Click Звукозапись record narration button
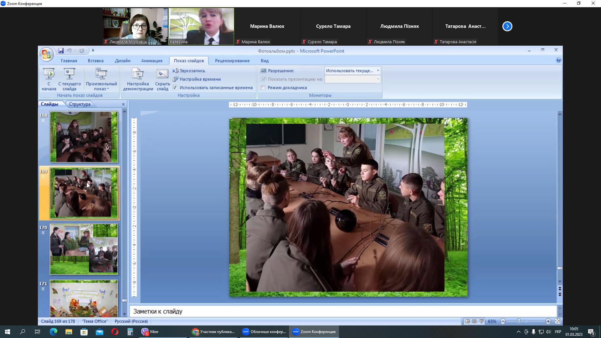Screen dimensions: 601x338 [192, 71]
